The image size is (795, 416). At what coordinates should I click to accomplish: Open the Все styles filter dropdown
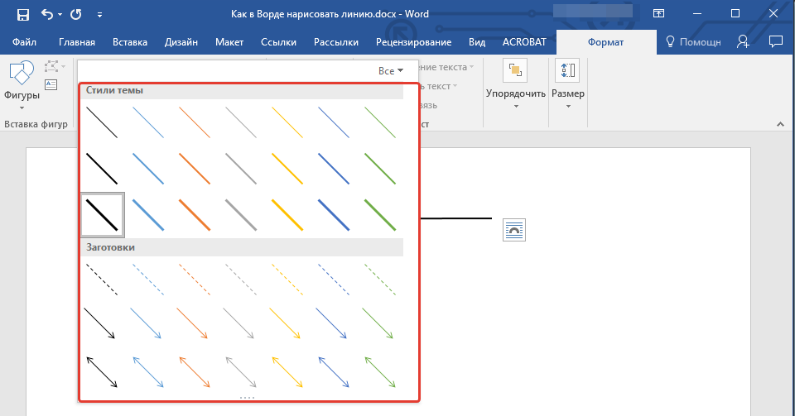[x=390, y=71]
